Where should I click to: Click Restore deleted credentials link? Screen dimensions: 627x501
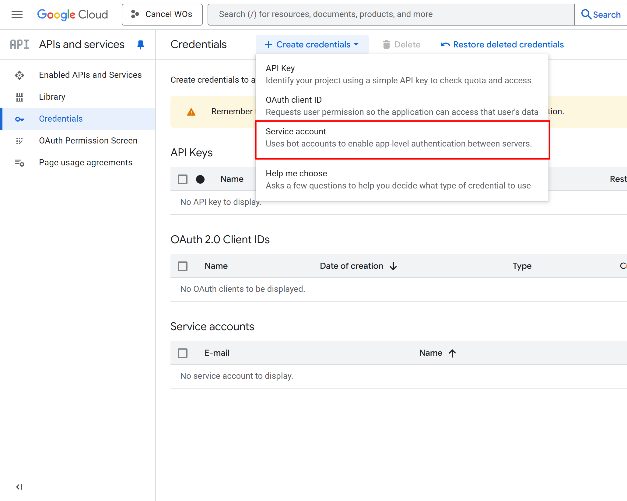[x=502, y=45]
